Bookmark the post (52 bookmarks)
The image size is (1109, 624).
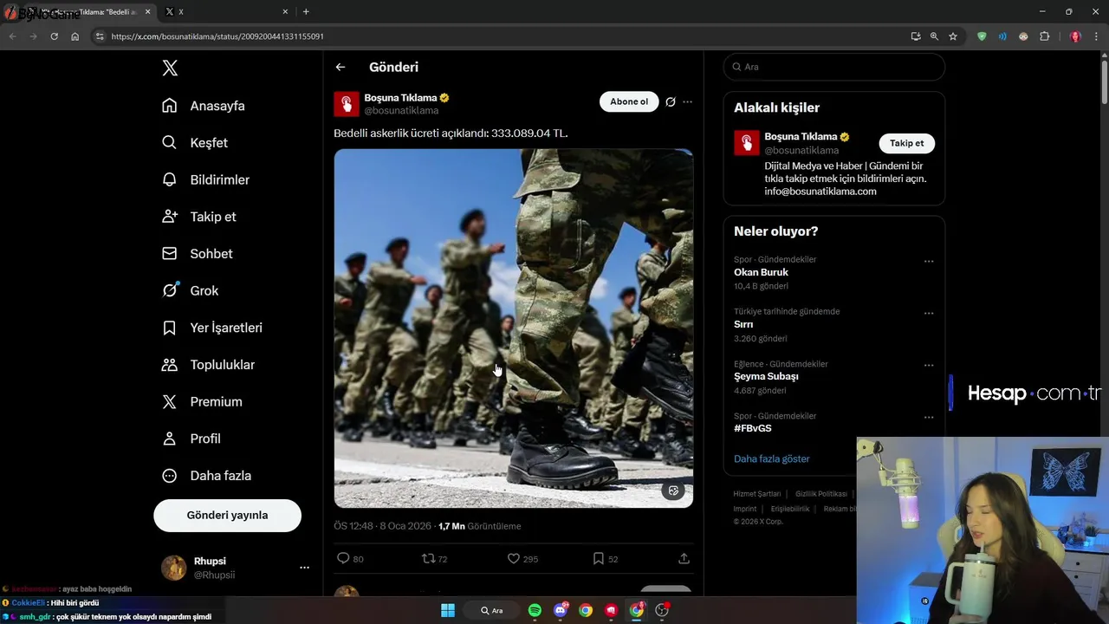[x=606, y=559]
